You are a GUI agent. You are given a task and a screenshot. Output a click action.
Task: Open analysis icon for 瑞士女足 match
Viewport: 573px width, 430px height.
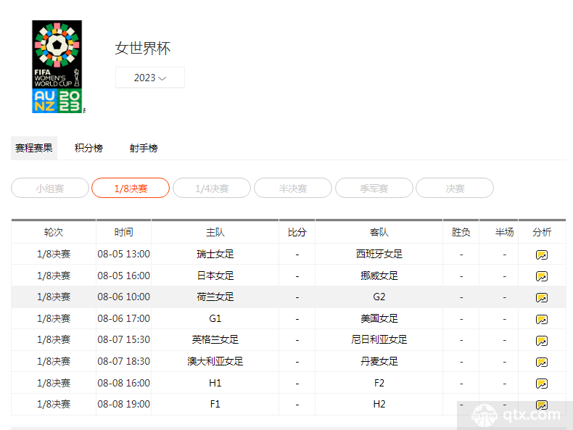coord(542,255)
